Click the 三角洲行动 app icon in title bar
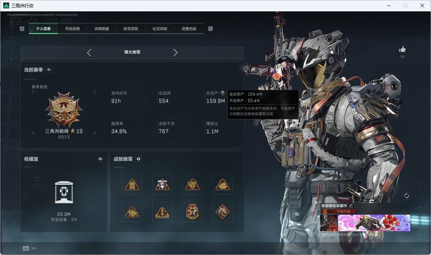 click(6, 5)
